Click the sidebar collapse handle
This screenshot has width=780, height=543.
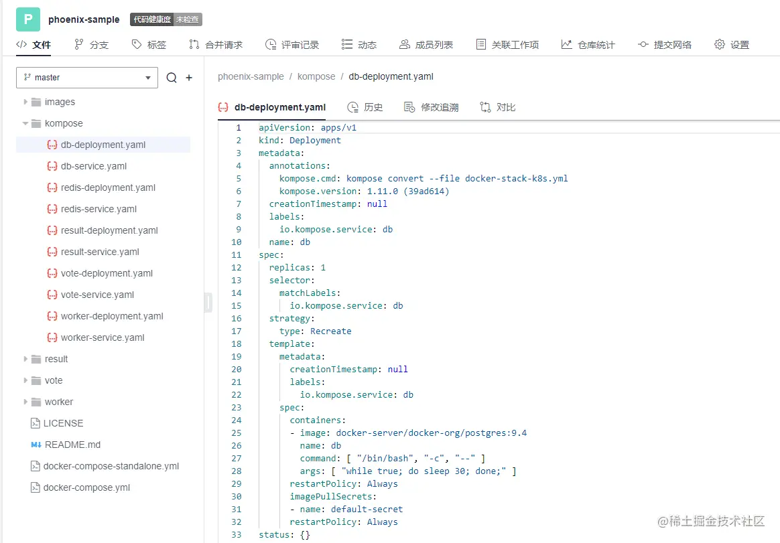point(208,303)
